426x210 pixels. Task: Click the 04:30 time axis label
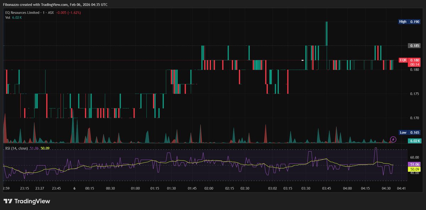(x=387, y=188)
